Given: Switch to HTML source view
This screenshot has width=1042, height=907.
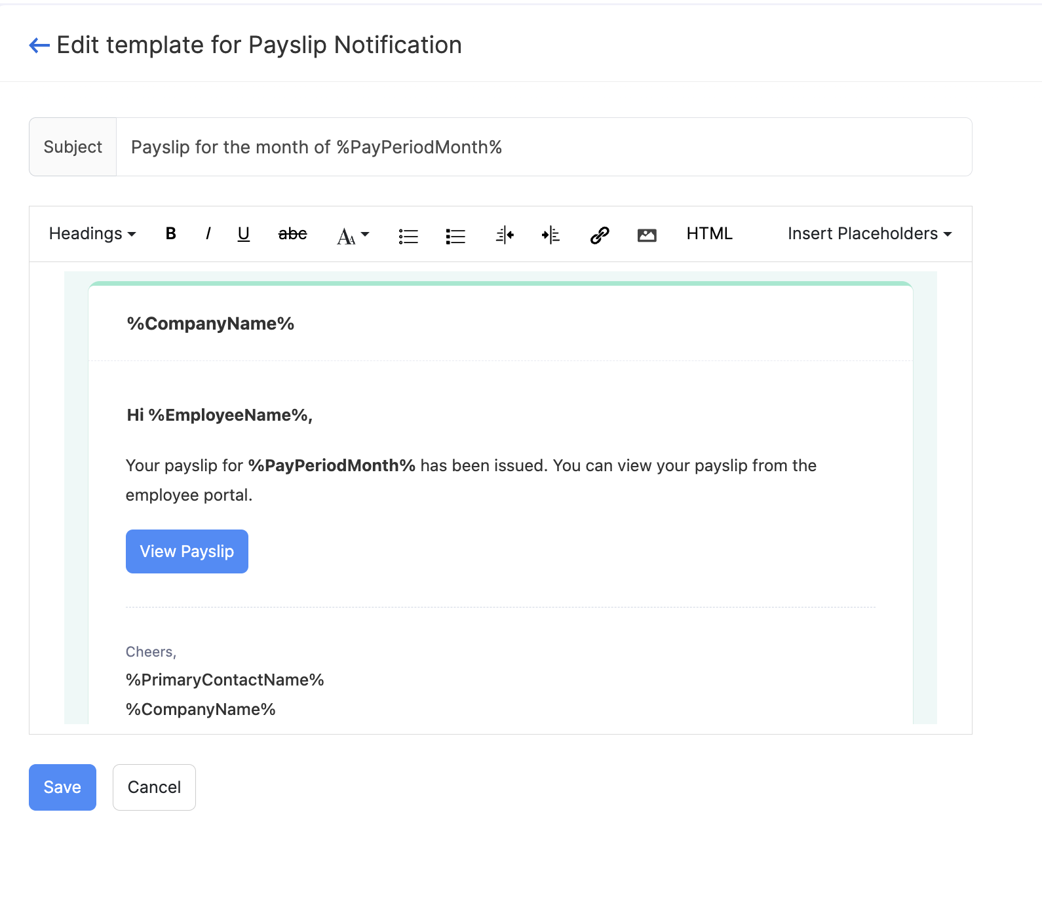Looking at the screenshot, I should [709, 234].
